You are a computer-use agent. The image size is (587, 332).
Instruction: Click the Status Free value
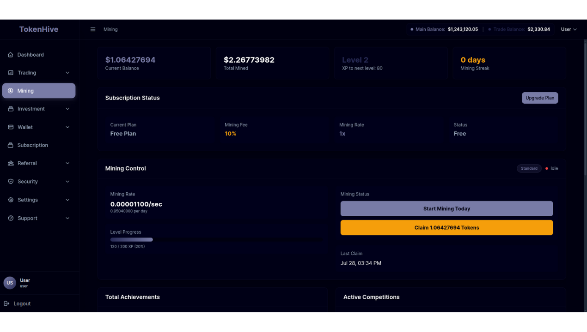coord(460,134)
